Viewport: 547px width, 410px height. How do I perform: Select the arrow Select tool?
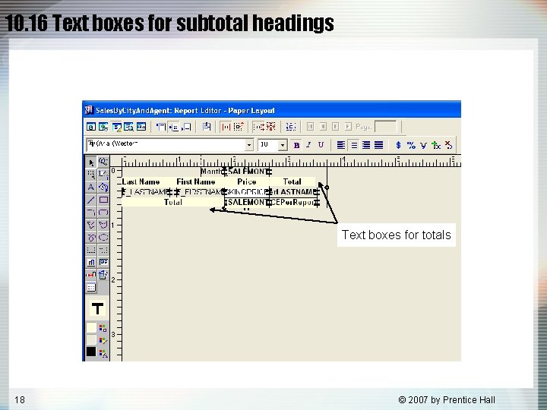pyautogui.click(x=91, y=162)
